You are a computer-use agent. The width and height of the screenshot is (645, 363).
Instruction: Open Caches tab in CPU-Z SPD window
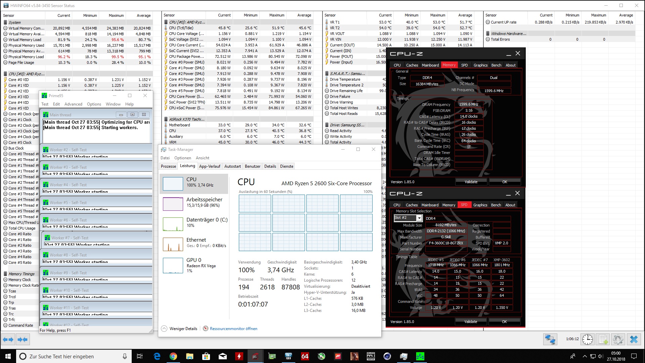[x=412, y=205]
